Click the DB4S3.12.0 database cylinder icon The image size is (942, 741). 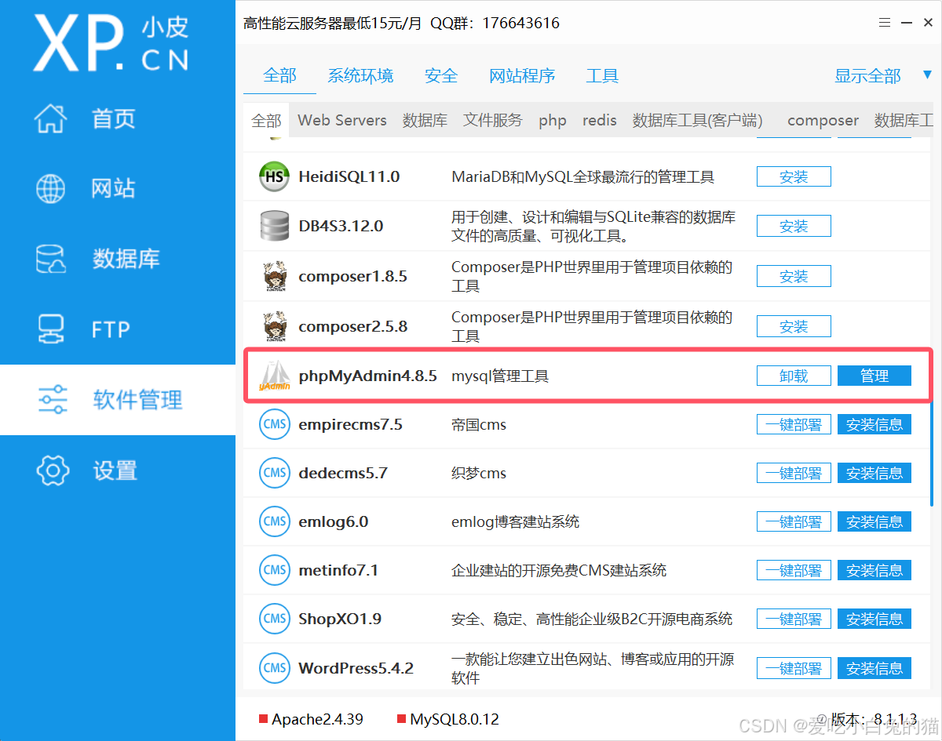point(275,227)
